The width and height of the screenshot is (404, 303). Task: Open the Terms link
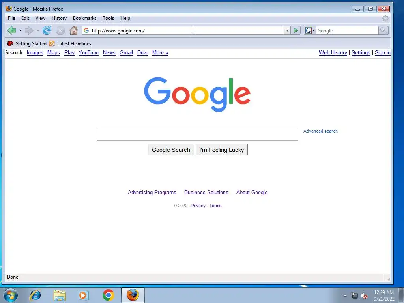click(215, 206)
